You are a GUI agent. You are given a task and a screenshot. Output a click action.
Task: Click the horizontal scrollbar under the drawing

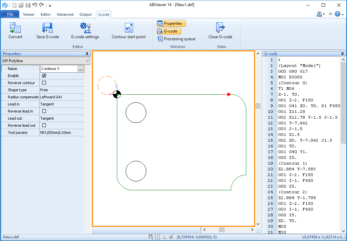[221, 230]
